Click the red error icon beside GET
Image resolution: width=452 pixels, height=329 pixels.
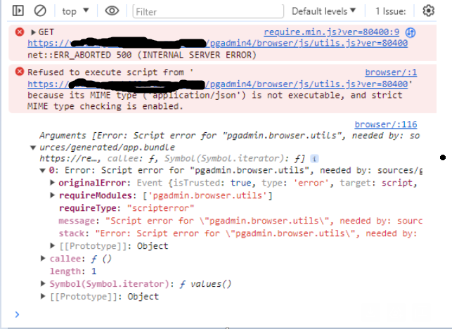[x=20, y=32]
